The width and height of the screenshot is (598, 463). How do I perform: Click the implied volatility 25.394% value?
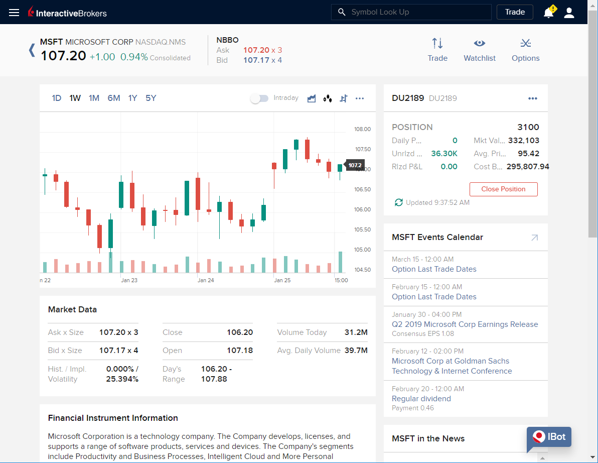[122, 379]
